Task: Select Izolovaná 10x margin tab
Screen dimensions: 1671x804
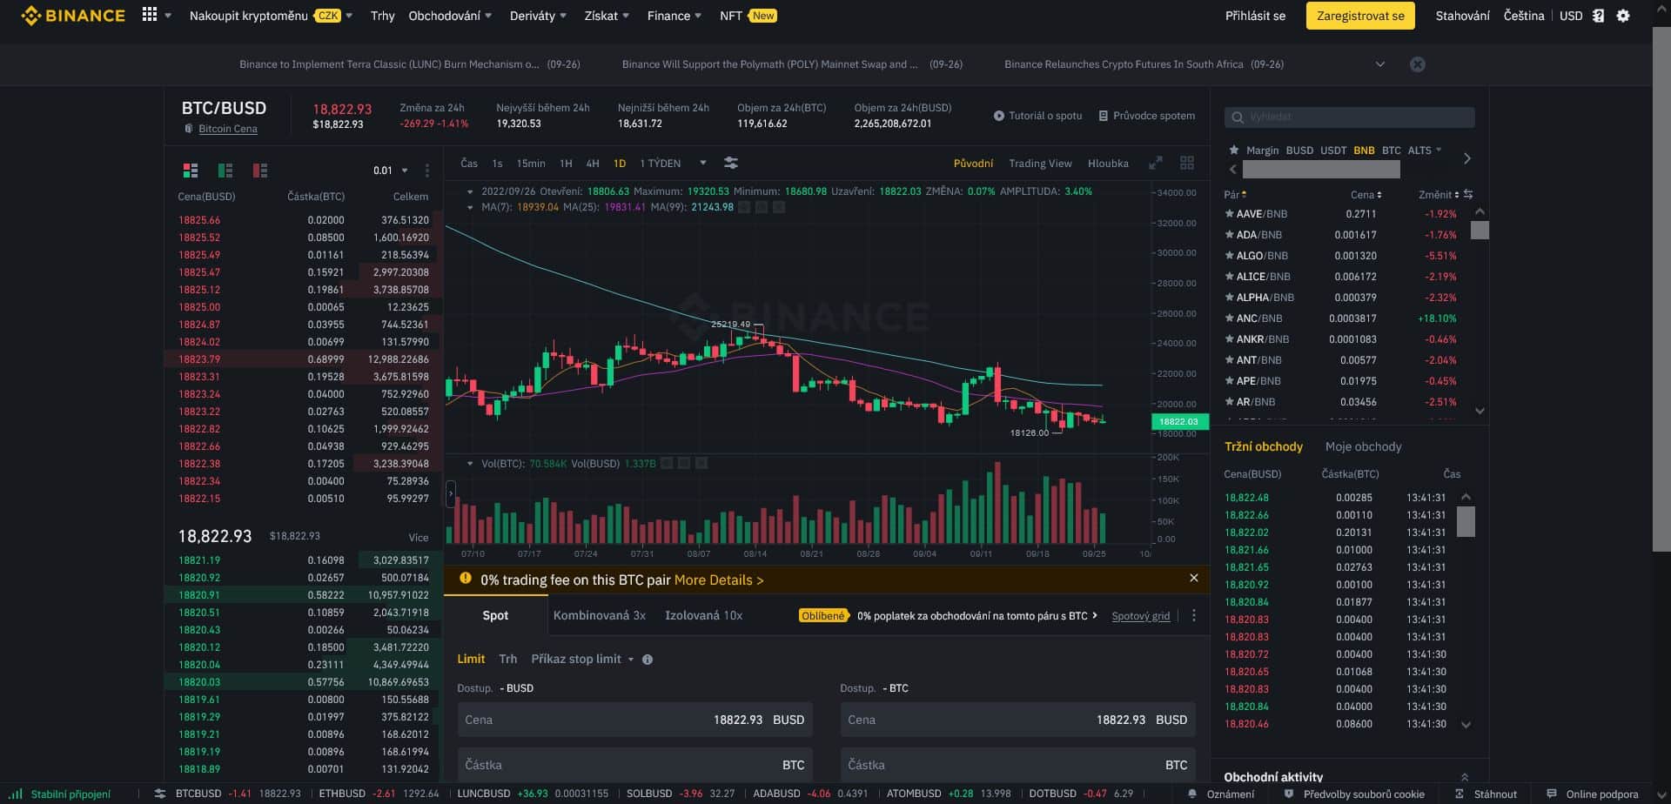Action: tap(703, 615)
